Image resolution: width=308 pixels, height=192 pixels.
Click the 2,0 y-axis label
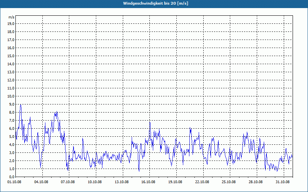[12, 161]
